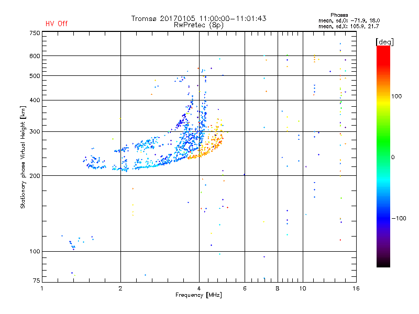419x314 pixels.
Task: Select the 'mean, sd,O: -71.9, 18.0' line
Action: tap(349, 20)
